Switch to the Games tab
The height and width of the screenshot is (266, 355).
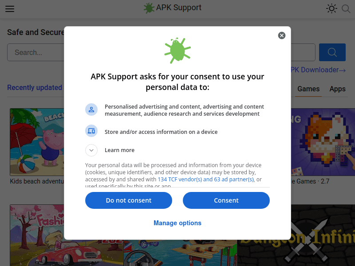pyautogui.click(x=308, y=89)
